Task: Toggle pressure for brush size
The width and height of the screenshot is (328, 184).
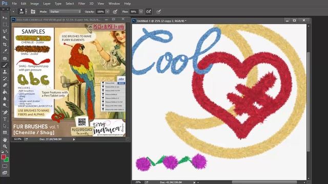Action: pos(159,12)
